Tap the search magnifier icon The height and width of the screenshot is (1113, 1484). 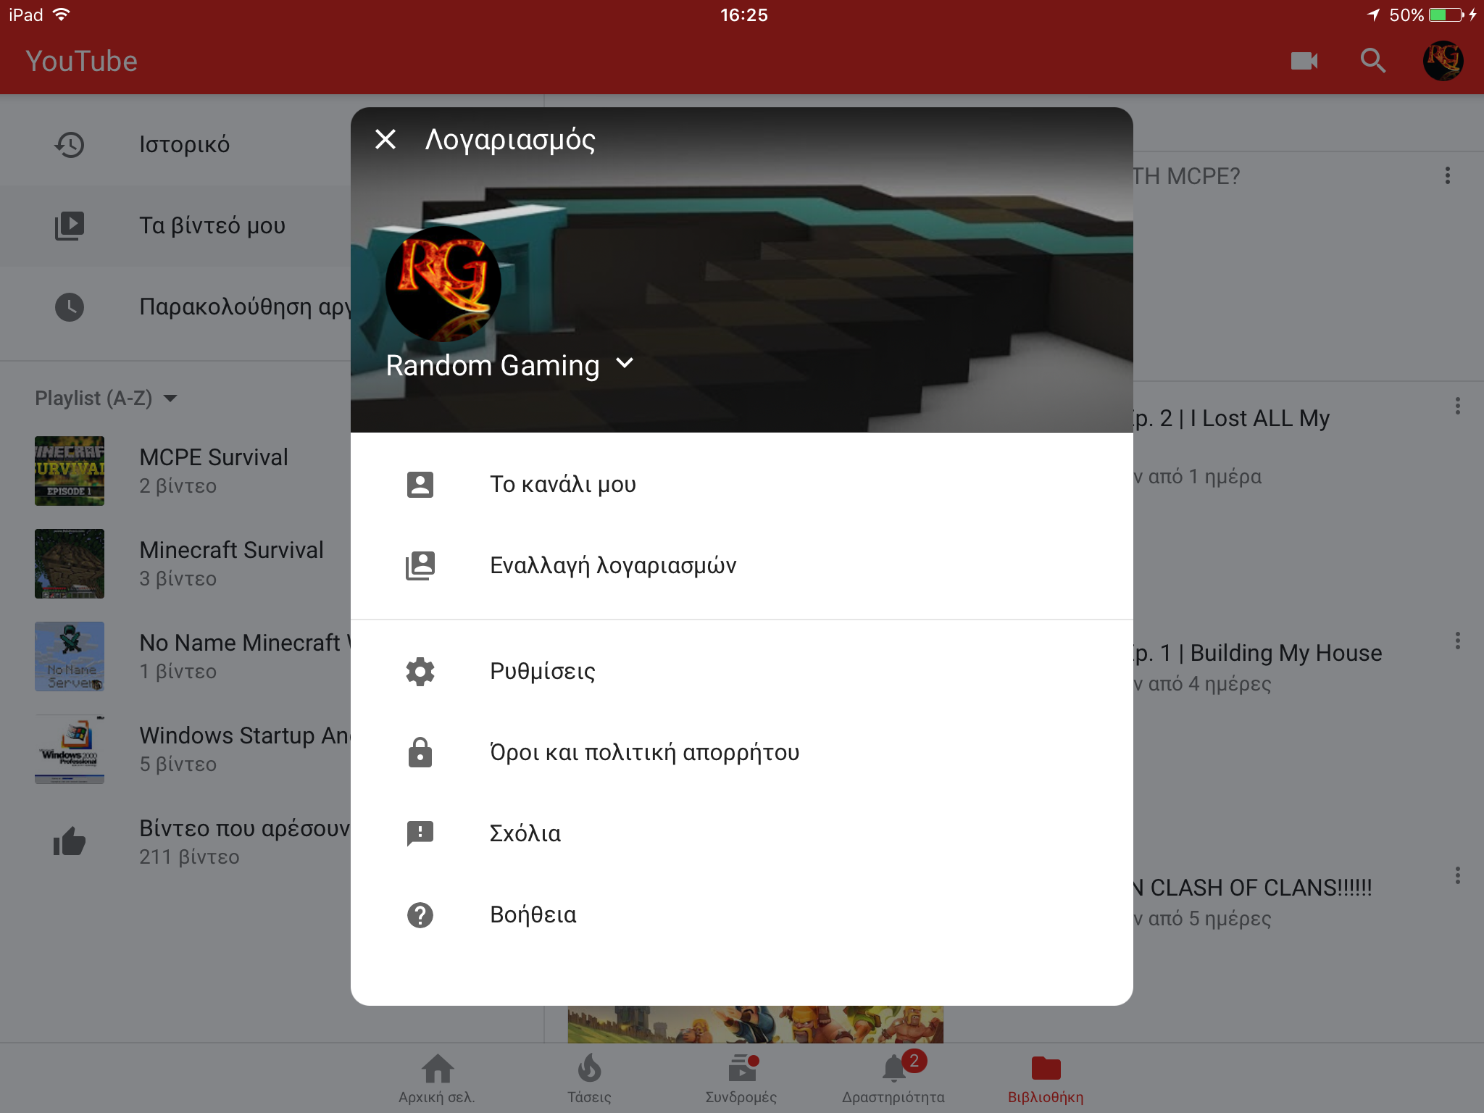(1373, 61)
